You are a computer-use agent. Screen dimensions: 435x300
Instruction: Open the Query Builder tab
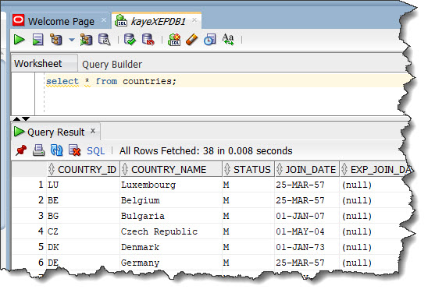[112, 64]
